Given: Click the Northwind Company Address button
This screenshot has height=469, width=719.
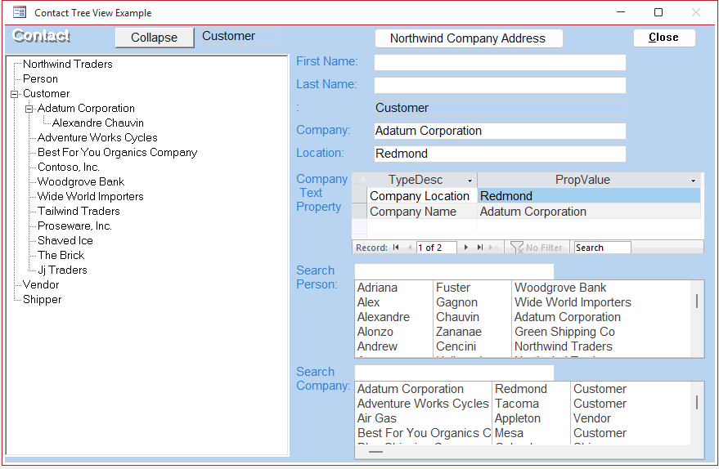Looking at the screenshot, I should (468, 38).
